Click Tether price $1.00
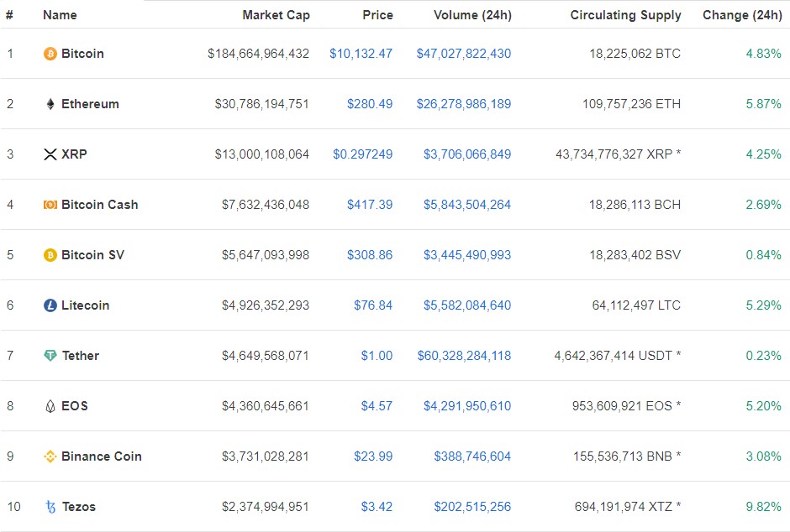This screenshot has height=532, width=790. [377, 356]
